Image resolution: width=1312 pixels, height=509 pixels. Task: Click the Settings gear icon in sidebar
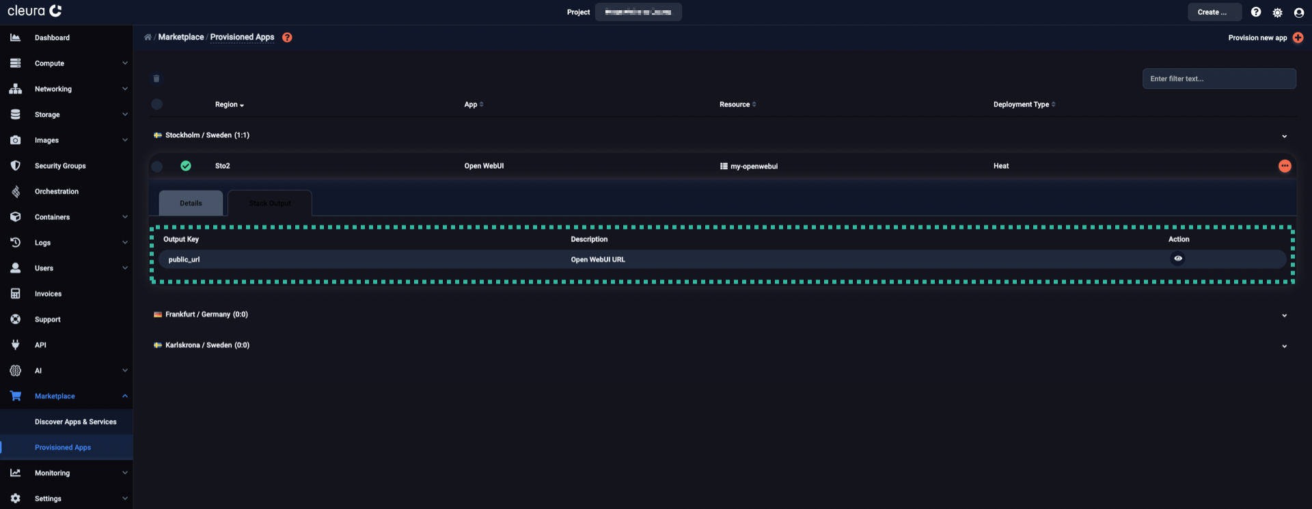[x=15, y=499]
